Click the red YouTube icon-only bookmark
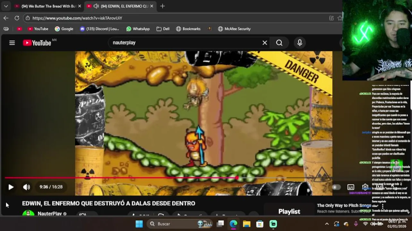Screen dimensions: 412x231 [x=20, y=29]
